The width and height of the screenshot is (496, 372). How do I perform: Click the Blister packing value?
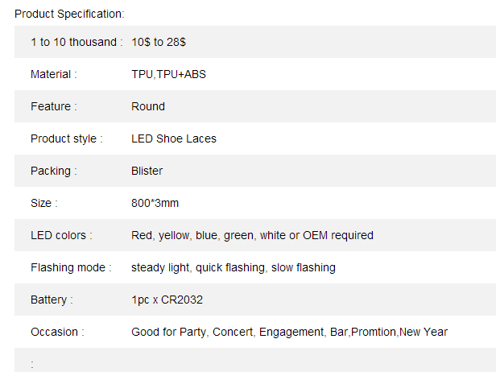(x=147, y=172)
